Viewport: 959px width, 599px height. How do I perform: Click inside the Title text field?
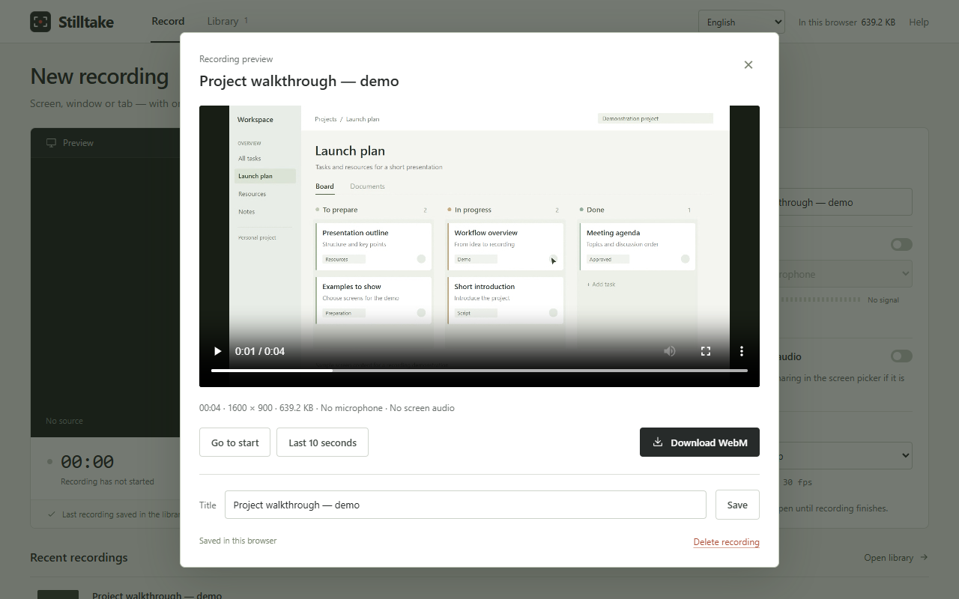click(x=465, y=505)
